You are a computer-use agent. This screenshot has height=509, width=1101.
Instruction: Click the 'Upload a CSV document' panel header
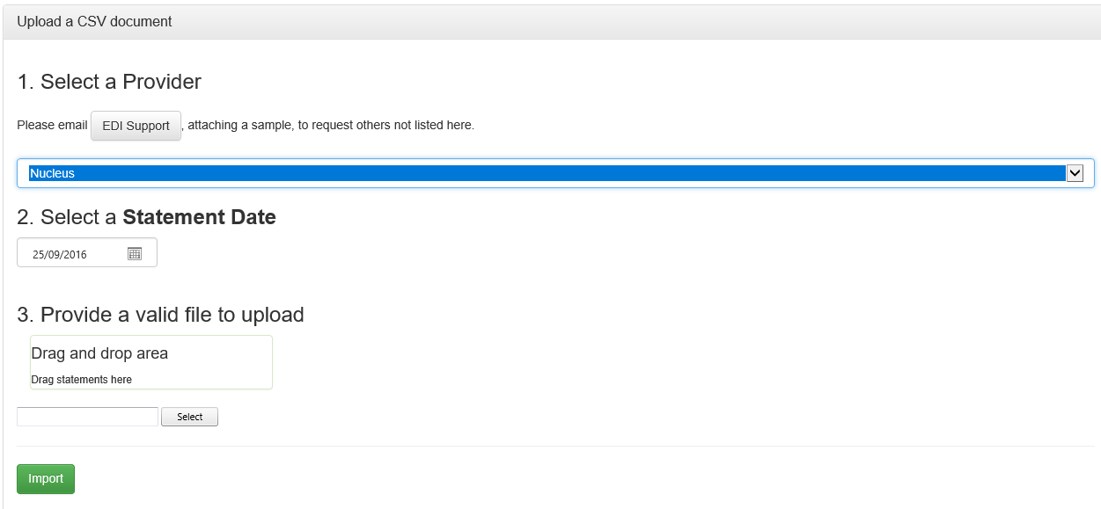click(95, 22)
